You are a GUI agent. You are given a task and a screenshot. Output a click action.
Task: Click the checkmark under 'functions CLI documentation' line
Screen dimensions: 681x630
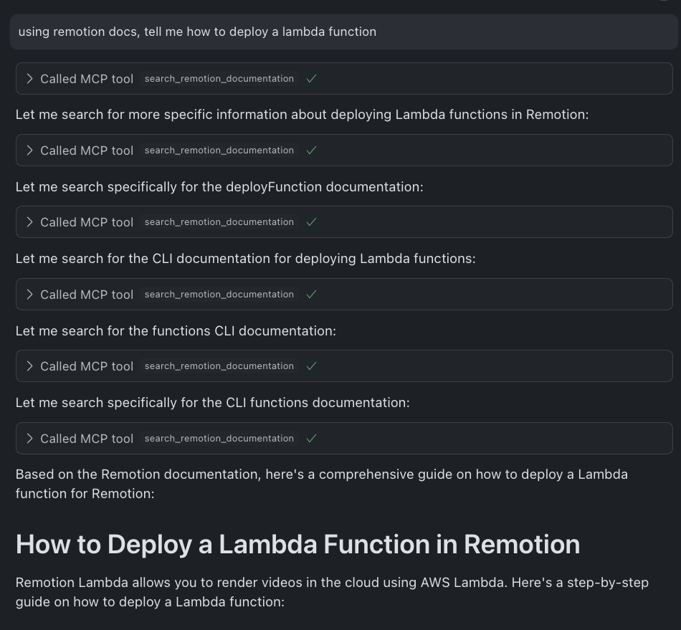[x=311, y=366]
